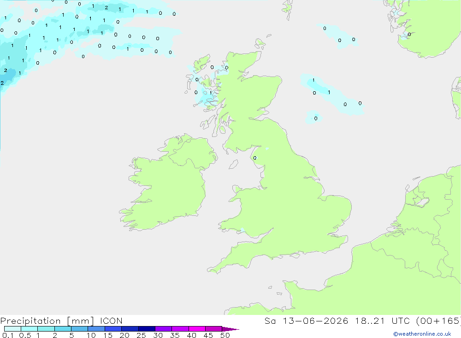This screenshot has width=461, height=338.
Task: Click the above-50 arrow tip of the legend
Action: [x=230, y=329]
